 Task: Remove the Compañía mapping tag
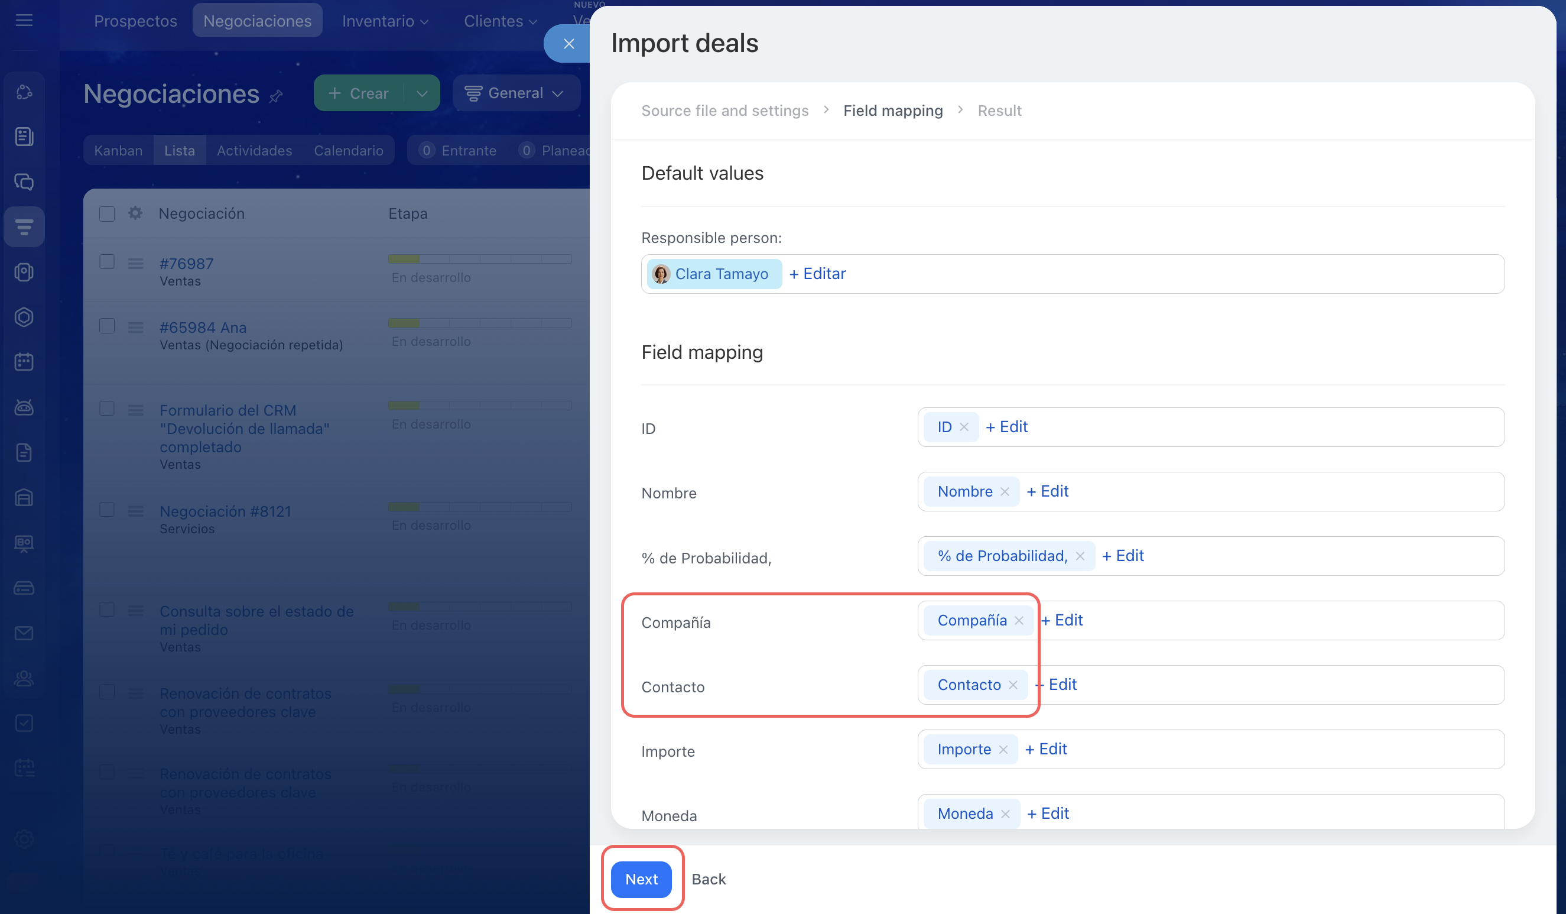(1019, 621)
